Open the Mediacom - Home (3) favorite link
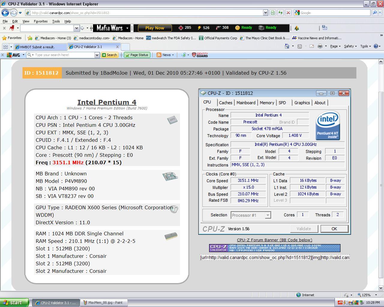The image size is (384, 307). 53,38
